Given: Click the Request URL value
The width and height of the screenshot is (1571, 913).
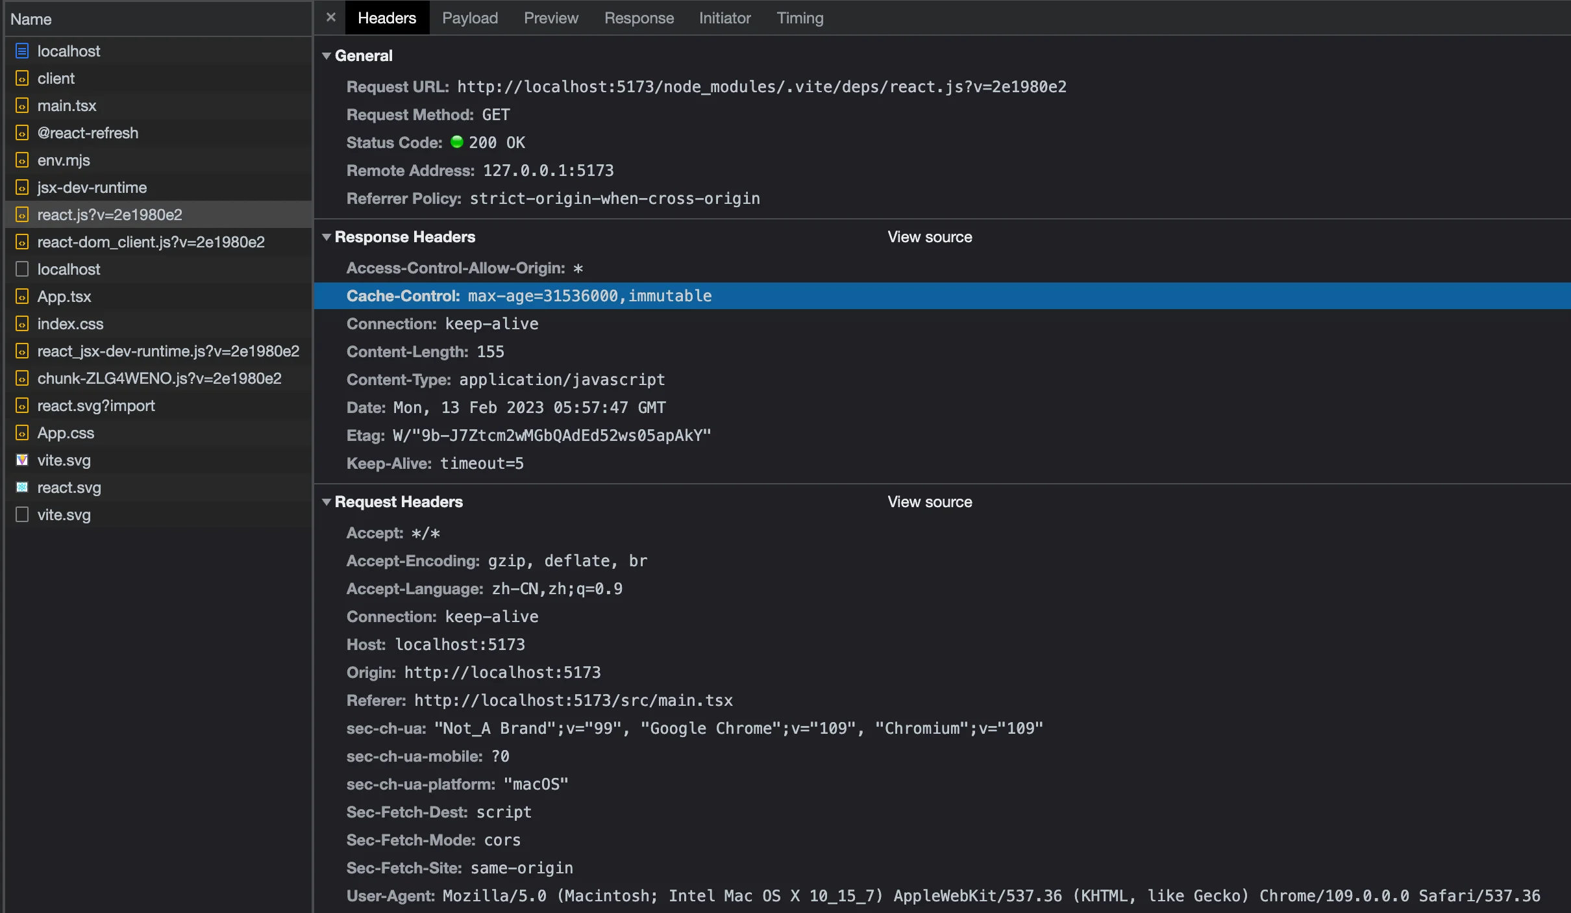Looking at the screenshot, I should coord(761,86).
